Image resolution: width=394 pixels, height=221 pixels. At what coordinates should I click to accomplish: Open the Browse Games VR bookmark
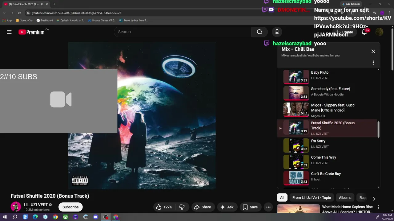coord(102,21)
